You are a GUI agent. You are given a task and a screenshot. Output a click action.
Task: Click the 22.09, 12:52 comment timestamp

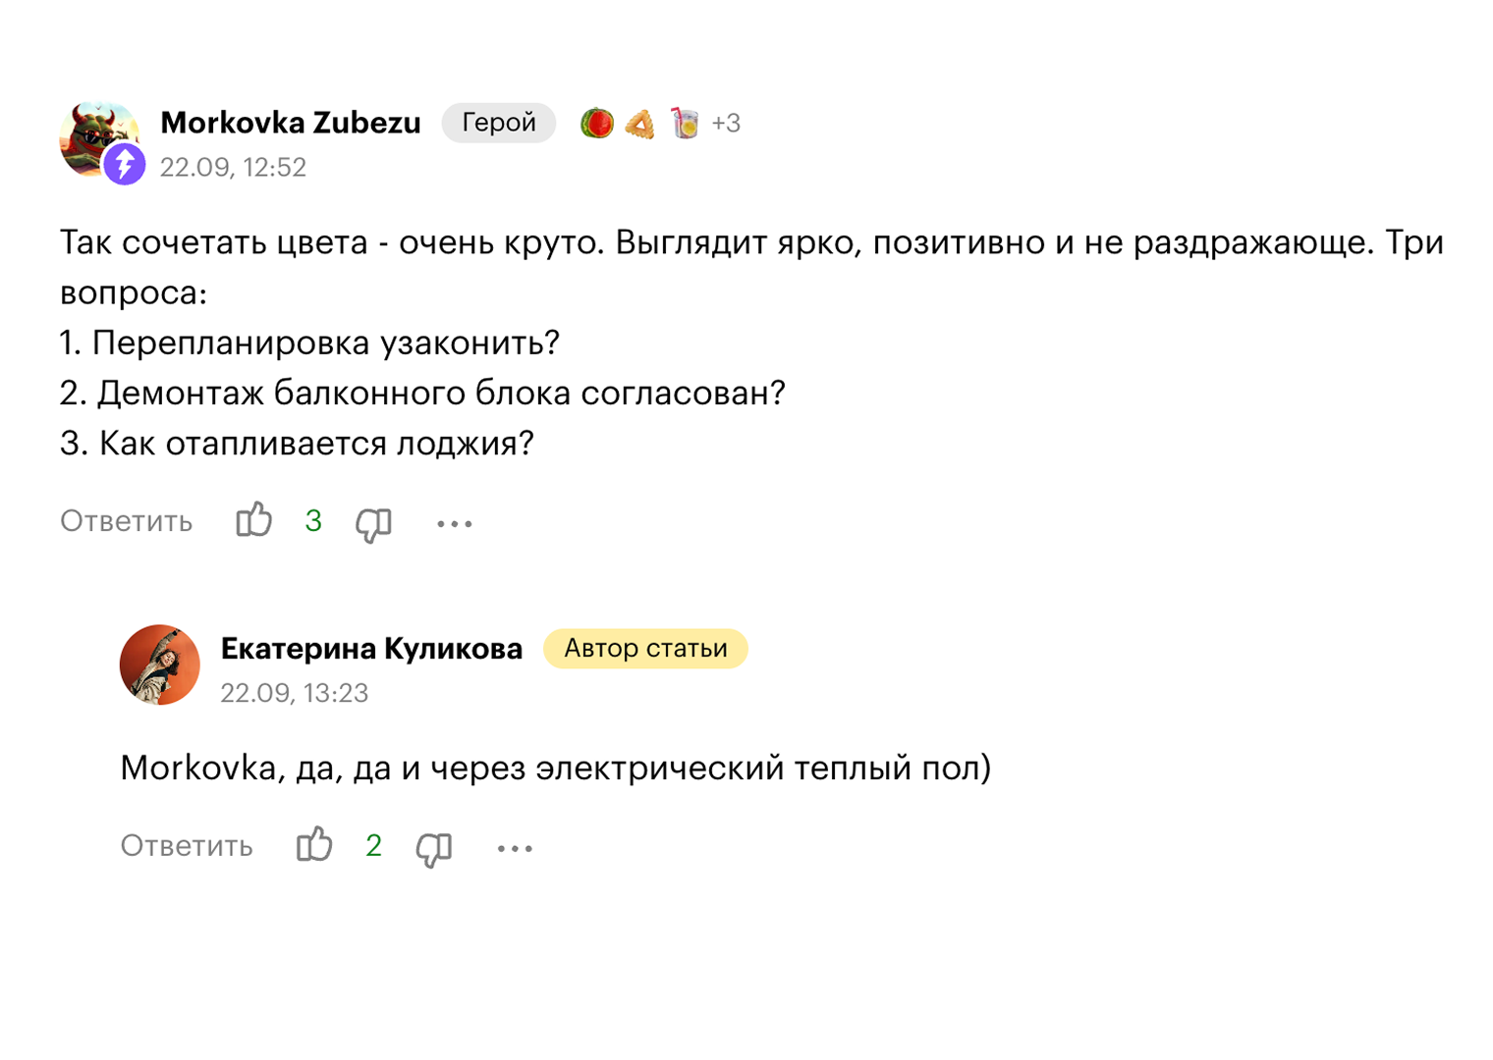[234, 168]
